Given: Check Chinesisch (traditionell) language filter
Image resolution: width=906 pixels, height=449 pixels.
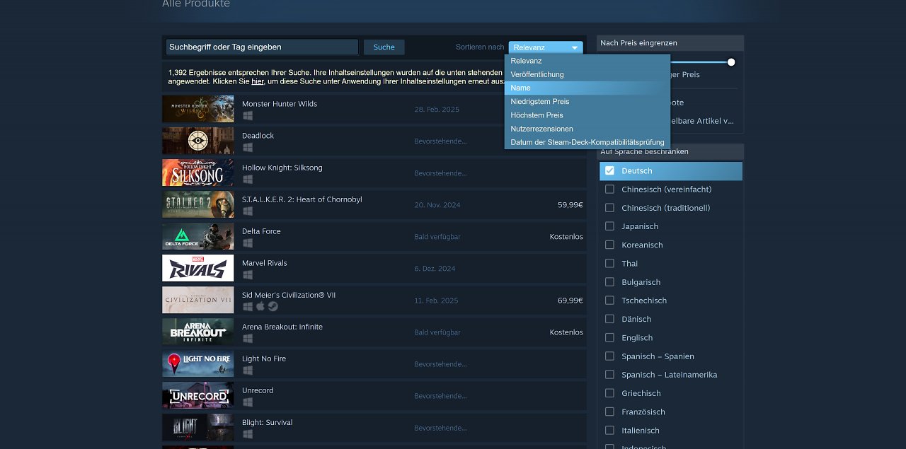Looking at the screenshot, I should coord(609,208).
